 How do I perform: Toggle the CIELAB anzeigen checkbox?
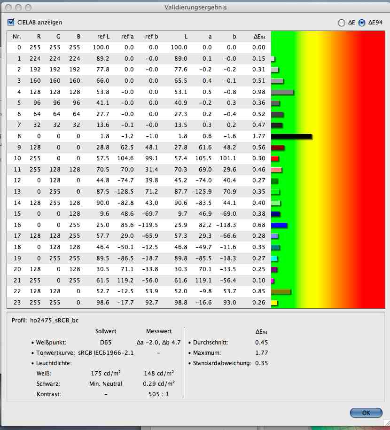point(11,22)
